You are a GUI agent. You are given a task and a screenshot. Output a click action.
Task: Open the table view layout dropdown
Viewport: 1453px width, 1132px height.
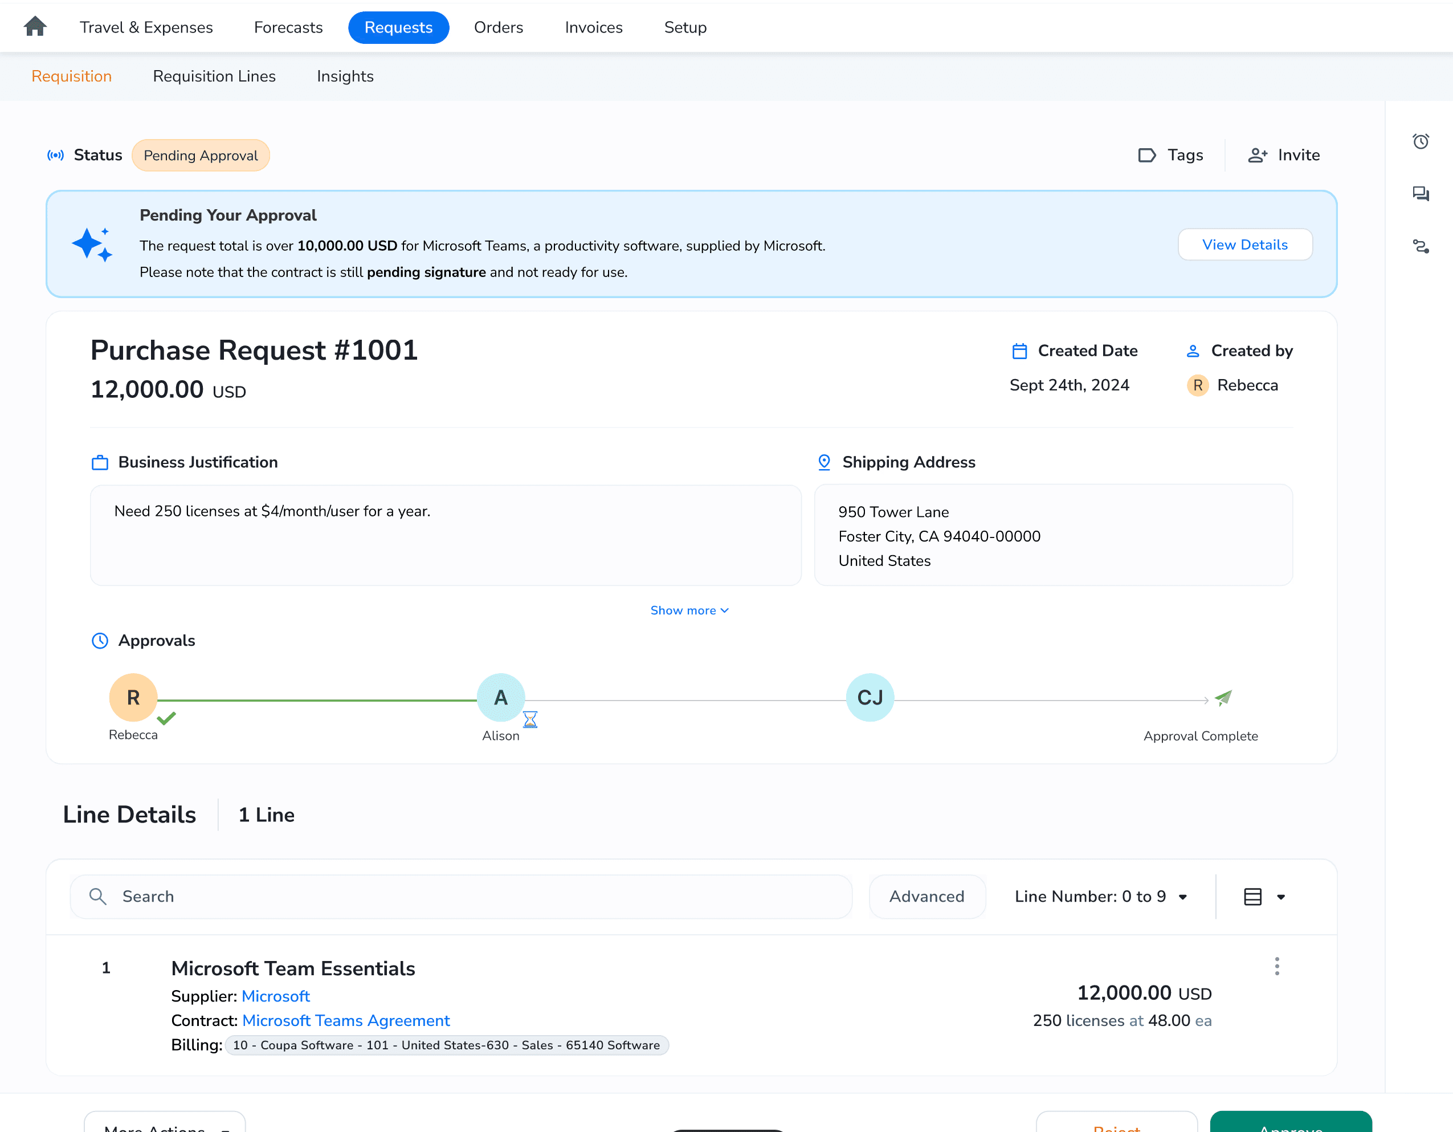pos(1265,897)
